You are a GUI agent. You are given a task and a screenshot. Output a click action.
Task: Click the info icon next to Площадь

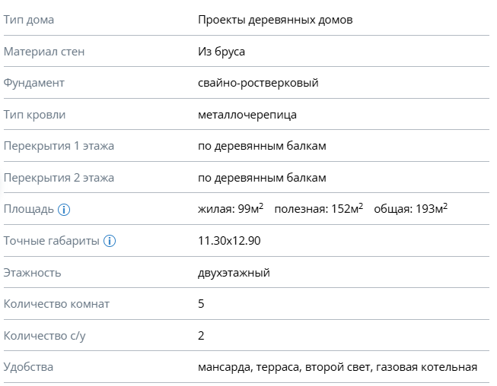[x=65, y=210]
